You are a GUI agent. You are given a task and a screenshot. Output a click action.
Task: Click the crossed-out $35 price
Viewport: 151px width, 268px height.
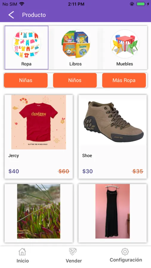(x=138, y=171)
